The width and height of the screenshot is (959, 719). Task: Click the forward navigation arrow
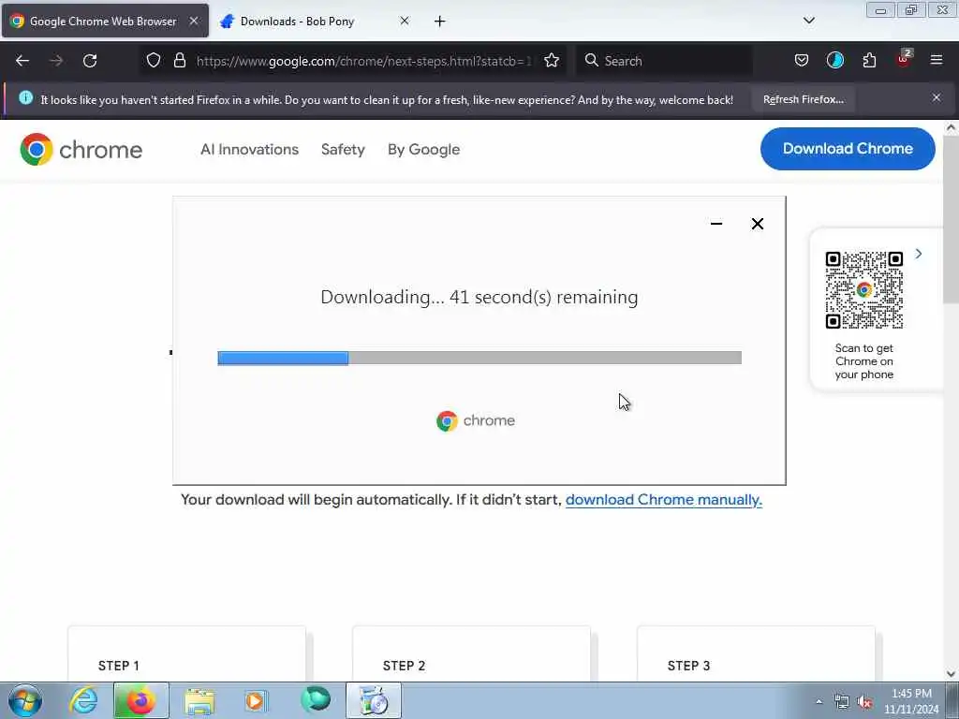click(55, 61)
